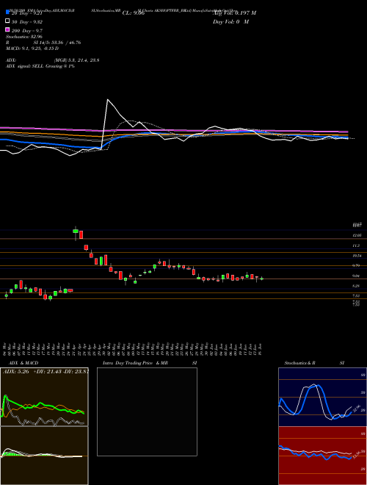Click the 'ADX & MACD' panel title

(x=23, y=363)
